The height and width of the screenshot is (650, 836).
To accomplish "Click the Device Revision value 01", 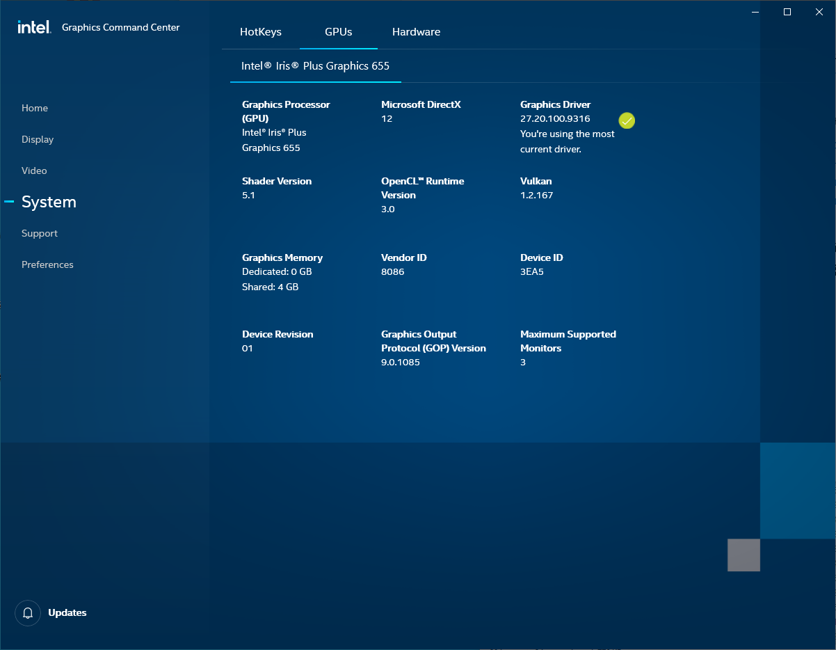I will [x=248, y=349].
